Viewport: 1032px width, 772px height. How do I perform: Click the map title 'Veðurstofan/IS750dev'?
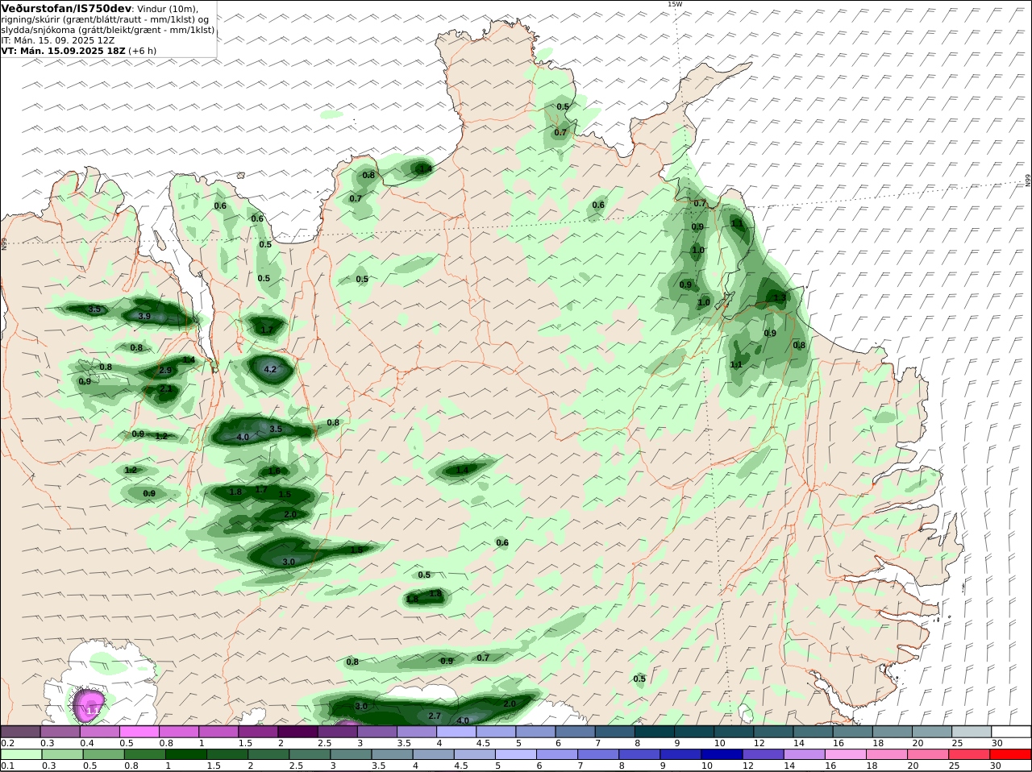66,8
